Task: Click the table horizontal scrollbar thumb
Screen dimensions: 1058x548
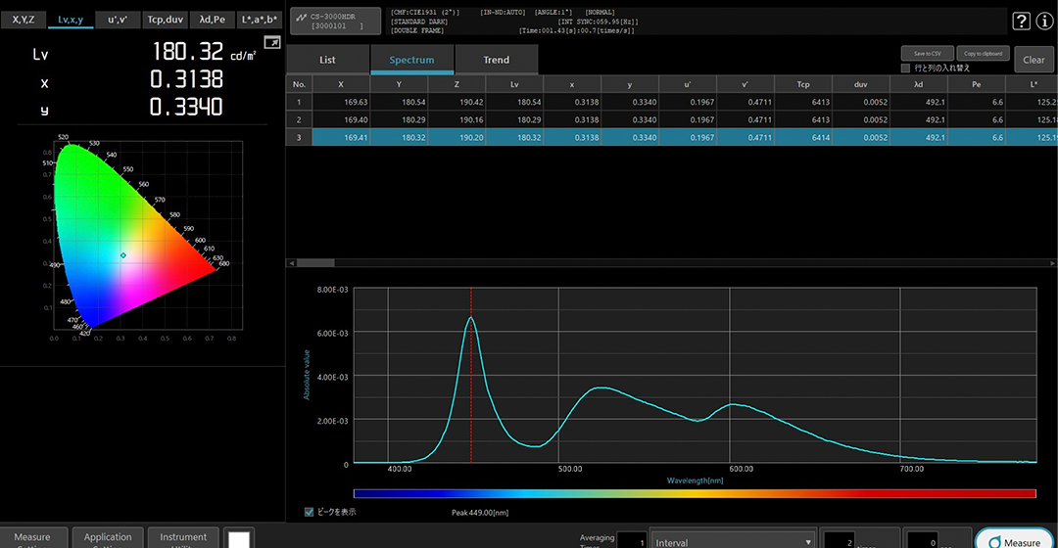Action: pyautogui.click(x=315, y=263)
